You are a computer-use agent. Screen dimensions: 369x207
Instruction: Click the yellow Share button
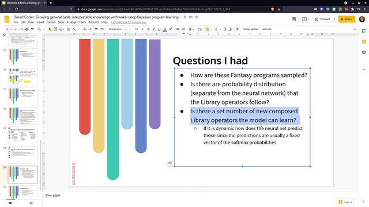click(347, 19)
